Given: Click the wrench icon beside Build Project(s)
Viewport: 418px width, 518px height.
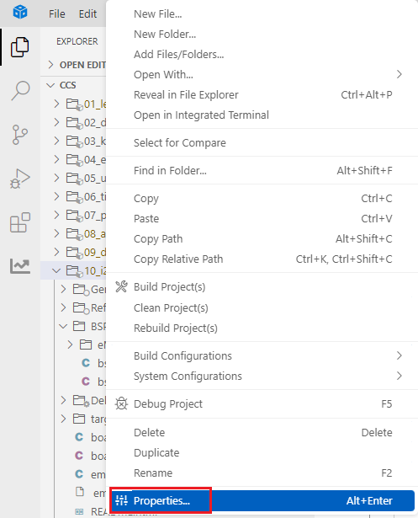Looking at the screenshot, I should pyautogui.click(x=121, y=286).
